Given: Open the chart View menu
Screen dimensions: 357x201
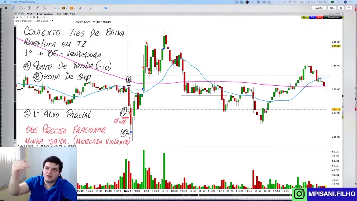Looking at the screenshot, I should (x=73, y=14).
